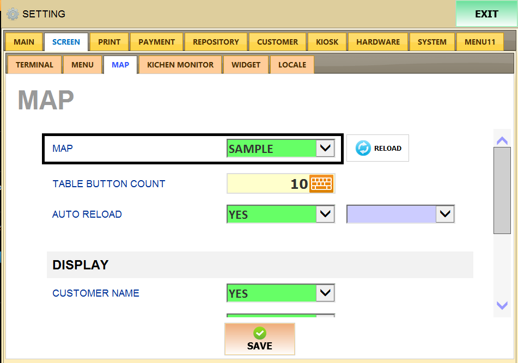Click the green checkmark Save icon
The height and width of the screenshot is (363, 518).
pos(260,333)
